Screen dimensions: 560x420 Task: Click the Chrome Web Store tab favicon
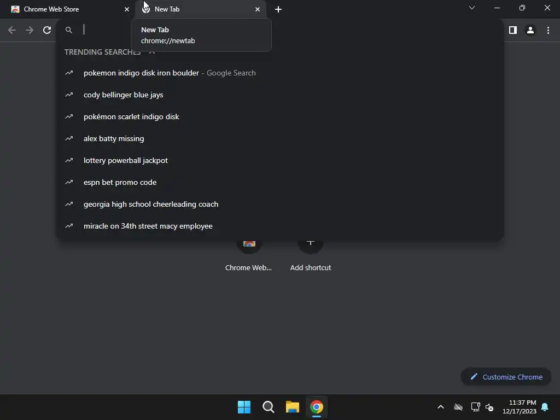click(15, 9)
